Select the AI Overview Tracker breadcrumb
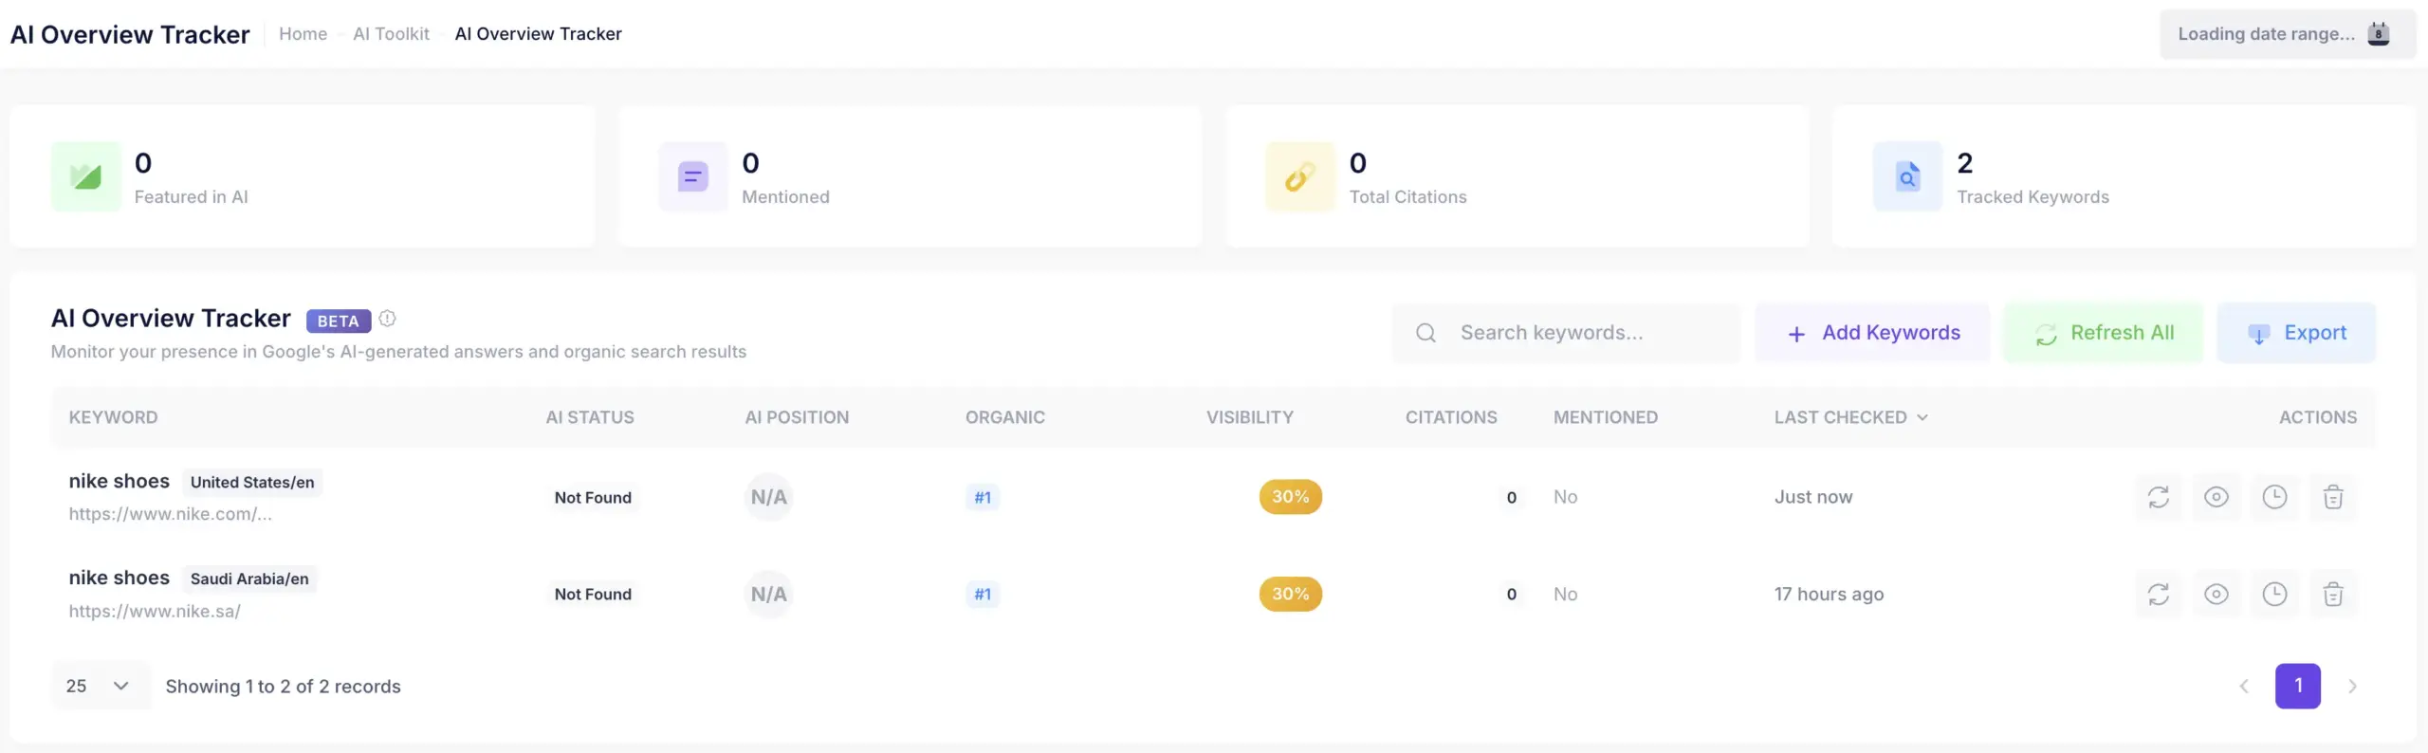 (x=538, y=34)
